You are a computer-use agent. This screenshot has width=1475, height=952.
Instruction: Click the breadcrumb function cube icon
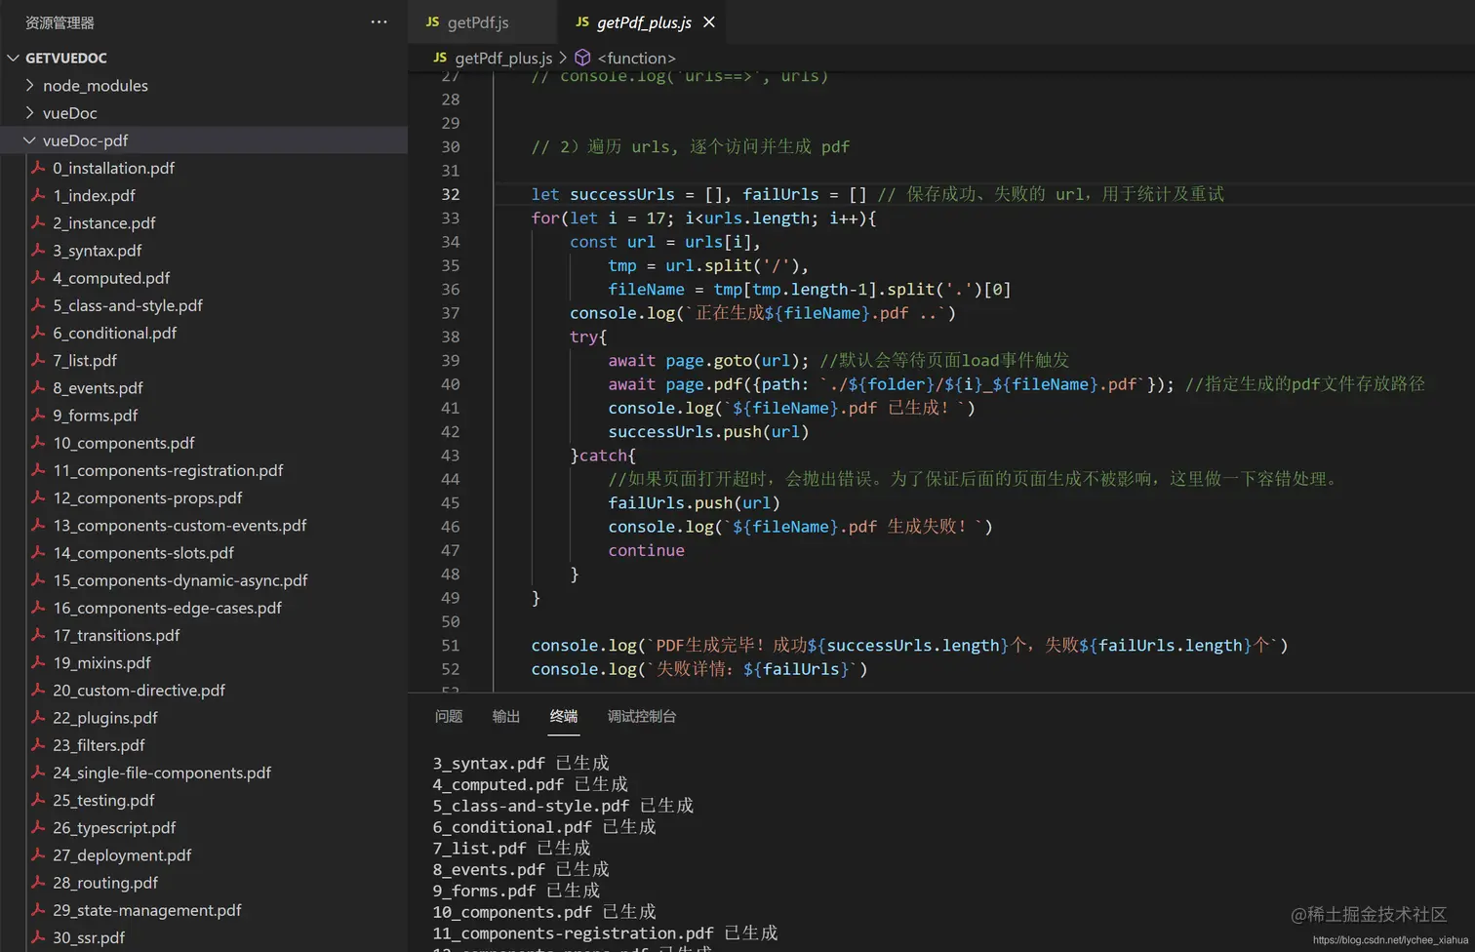(x=583, y=59)
